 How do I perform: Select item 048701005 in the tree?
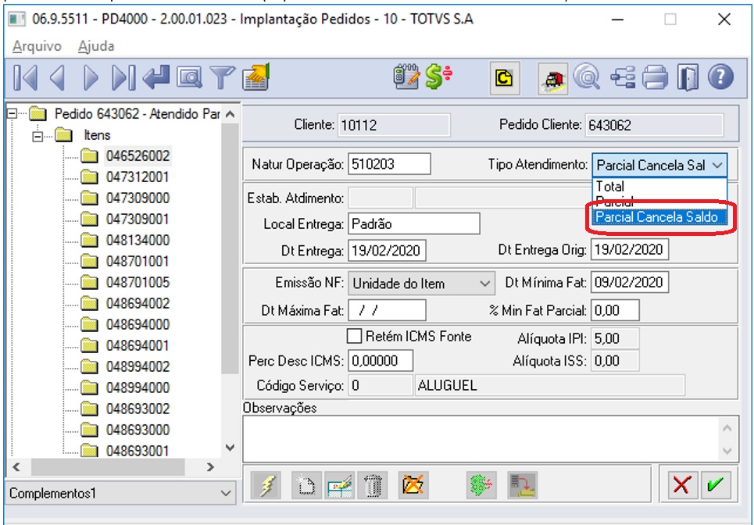[x=138, y=282]
